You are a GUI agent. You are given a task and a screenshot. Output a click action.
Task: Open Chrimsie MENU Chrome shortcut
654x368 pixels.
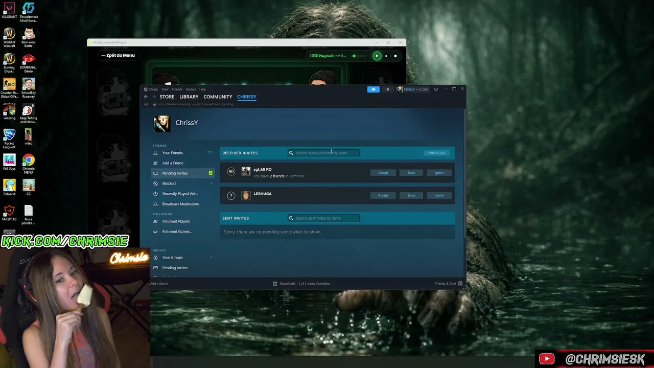pos(29,164)
